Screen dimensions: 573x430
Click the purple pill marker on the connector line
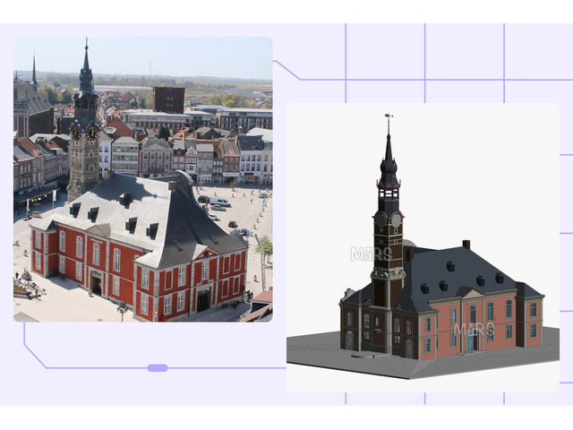pyautogui.click(x=158, y=368)
